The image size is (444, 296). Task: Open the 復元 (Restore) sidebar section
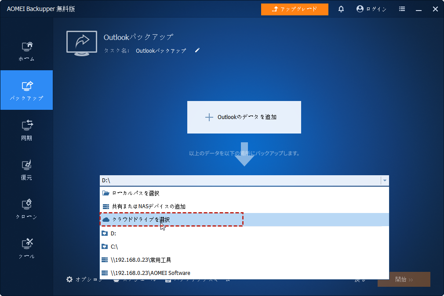(27, 170)
